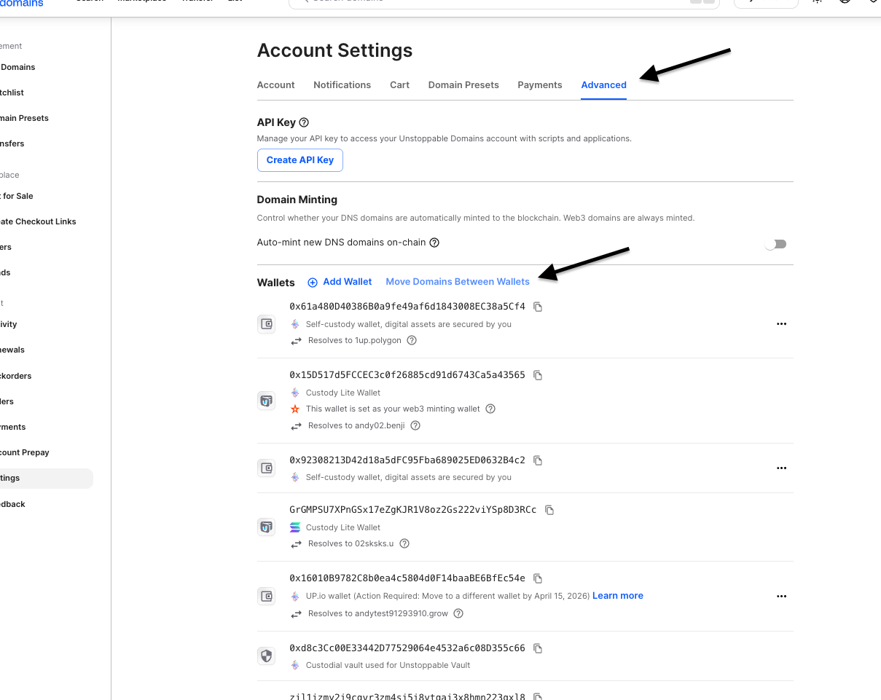Open help icon next to Resolves to 02sksks.u
Screen dimensions: 881x700
tap(404, 543)
